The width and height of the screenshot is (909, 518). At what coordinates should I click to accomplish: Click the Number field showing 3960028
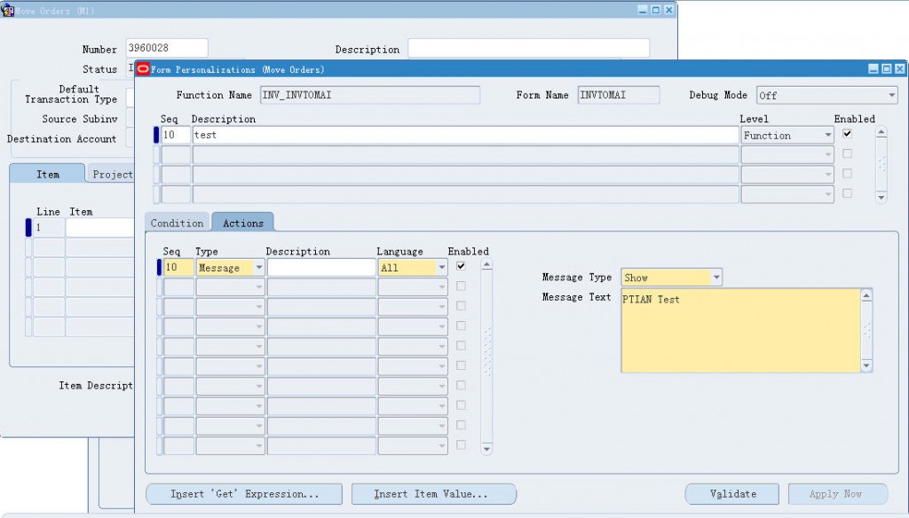coord(165,48)
